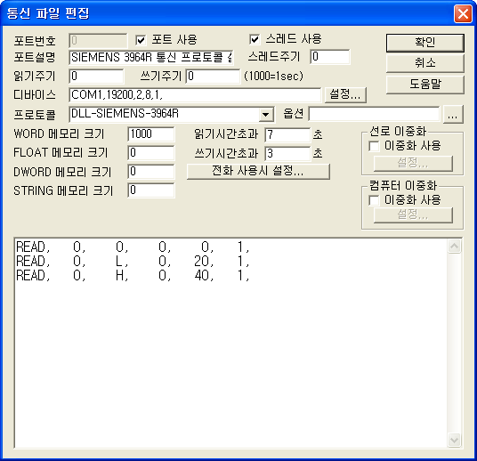Enable 이중화 사용 under 선로 이중화
The height and width of the screenshot is (461, 477).
point(374,146)
